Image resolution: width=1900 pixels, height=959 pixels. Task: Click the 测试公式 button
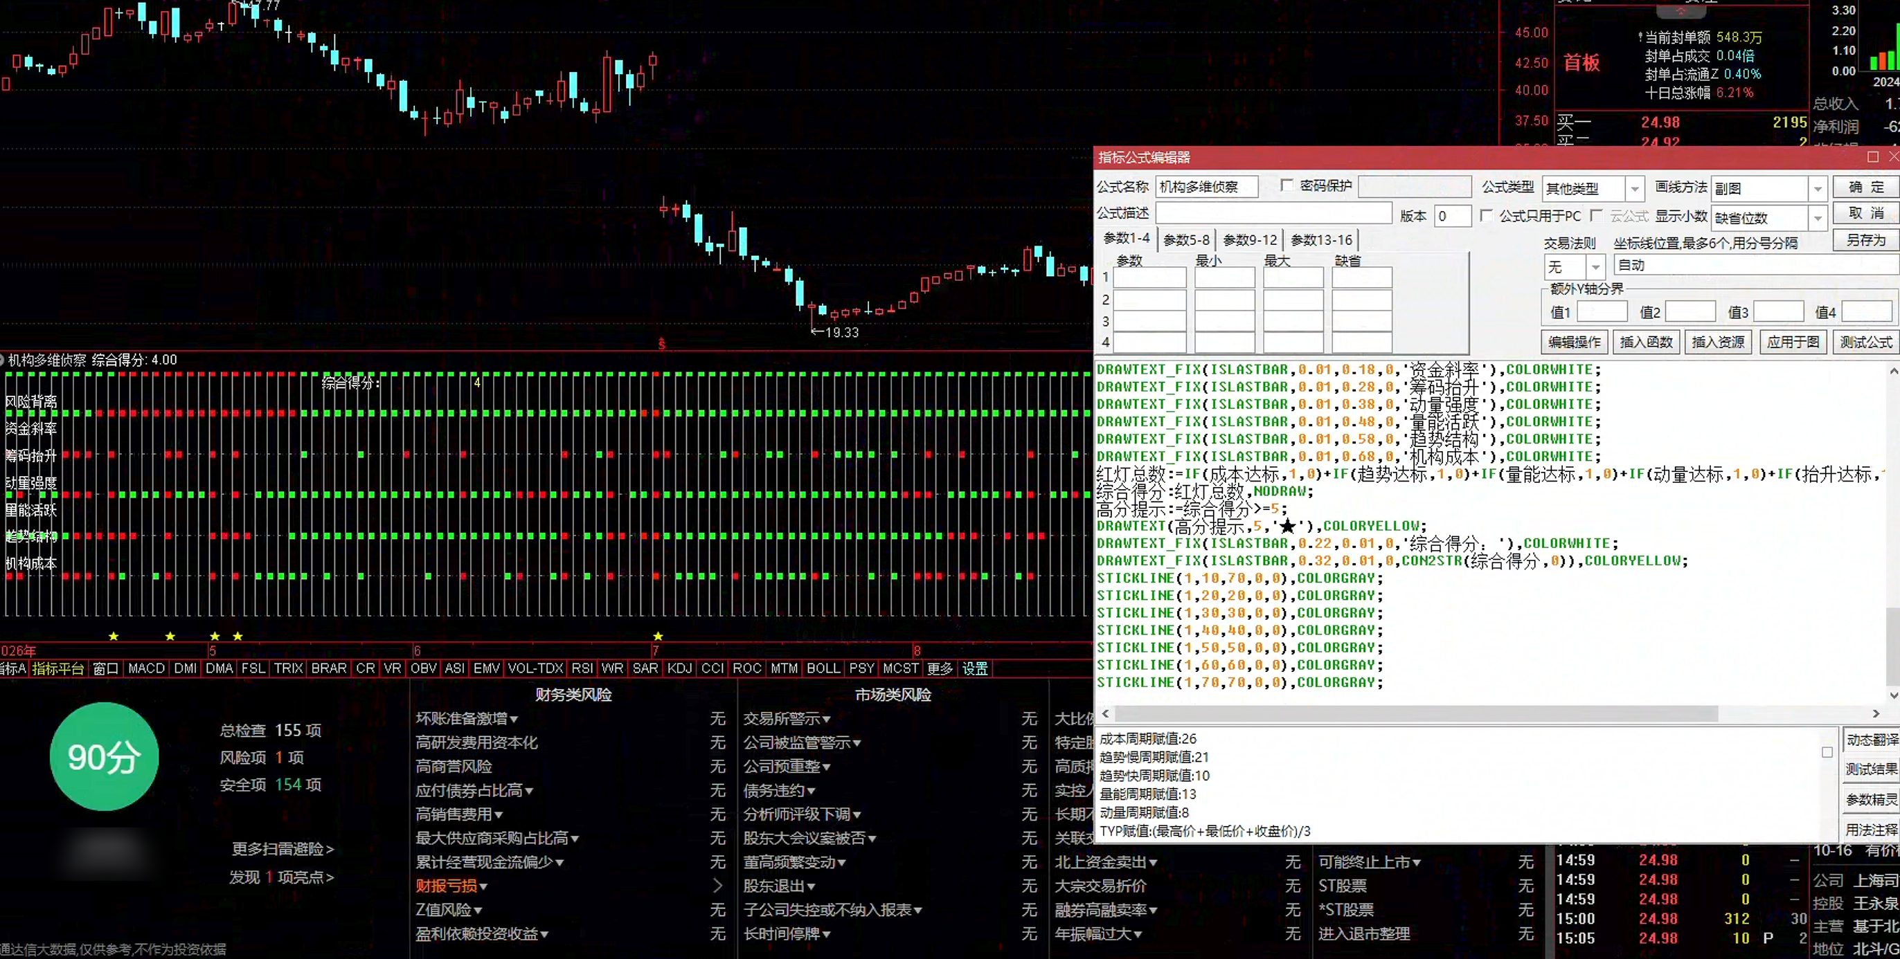[1865, 342]
